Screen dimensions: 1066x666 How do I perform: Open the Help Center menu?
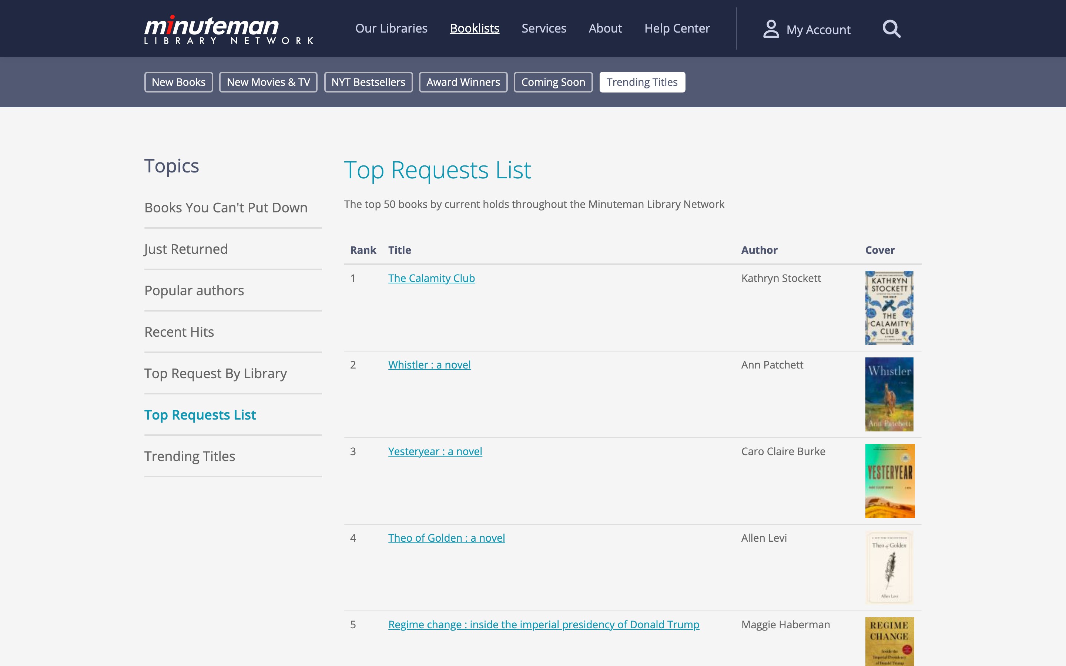pos(677,28)
